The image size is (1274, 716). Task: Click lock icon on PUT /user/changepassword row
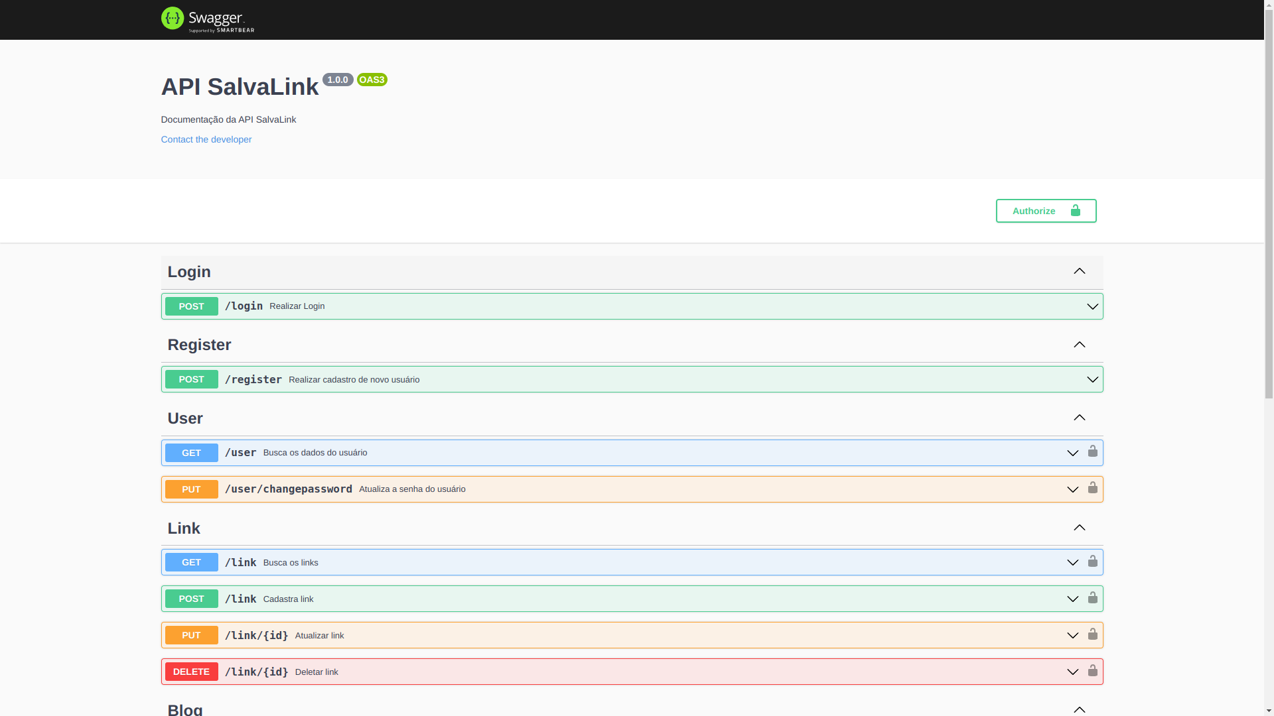(1092, 488)
